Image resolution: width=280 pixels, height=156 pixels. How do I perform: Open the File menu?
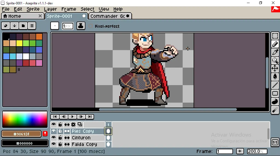pos(6,9)
